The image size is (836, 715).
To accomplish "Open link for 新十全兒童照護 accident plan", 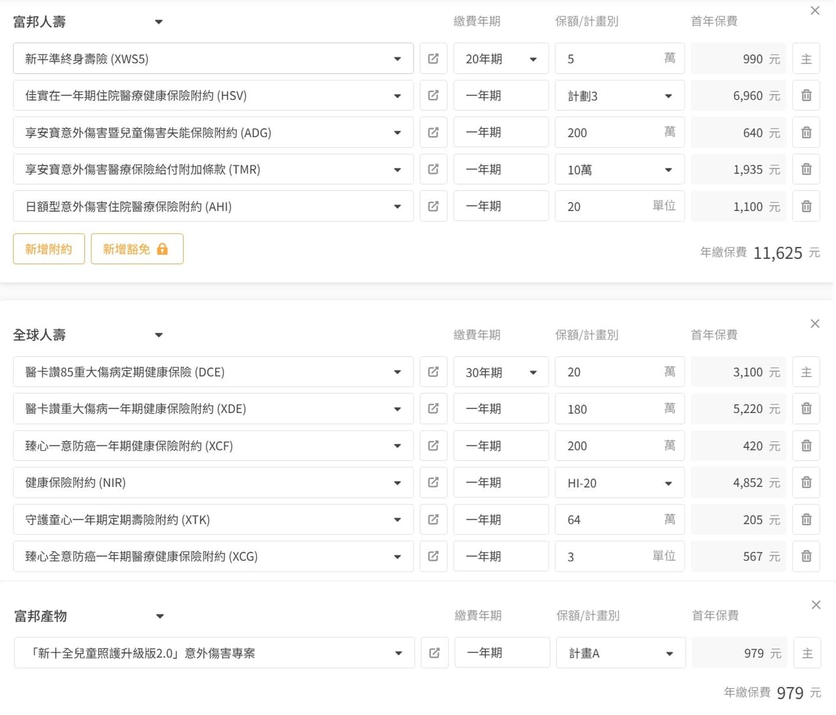I will pyautogui.click(x=434, y=653).
